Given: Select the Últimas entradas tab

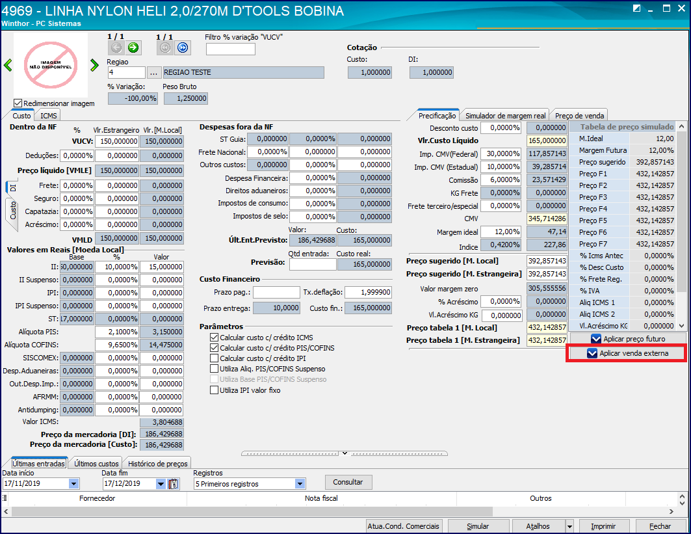Looking at the screenshot, I should [x=39, y=464].
